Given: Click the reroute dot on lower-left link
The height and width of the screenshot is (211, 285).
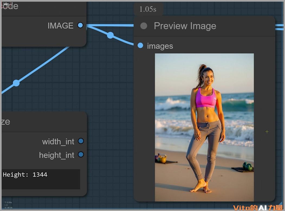Looking at the screenshot, I should coord(16,83).
